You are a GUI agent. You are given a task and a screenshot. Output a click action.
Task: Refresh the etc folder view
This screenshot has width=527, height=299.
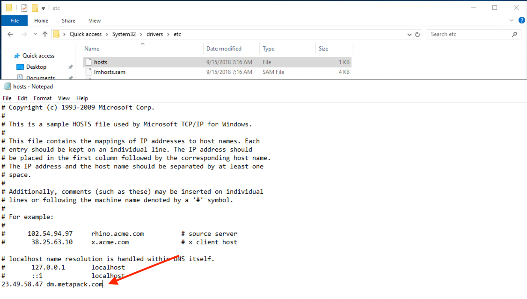click(417, 34)
